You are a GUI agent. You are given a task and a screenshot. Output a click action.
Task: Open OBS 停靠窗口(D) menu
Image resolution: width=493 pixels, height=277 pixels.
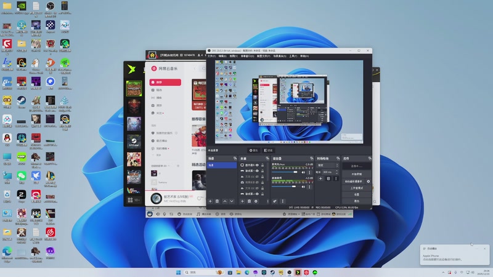point(248,56)
